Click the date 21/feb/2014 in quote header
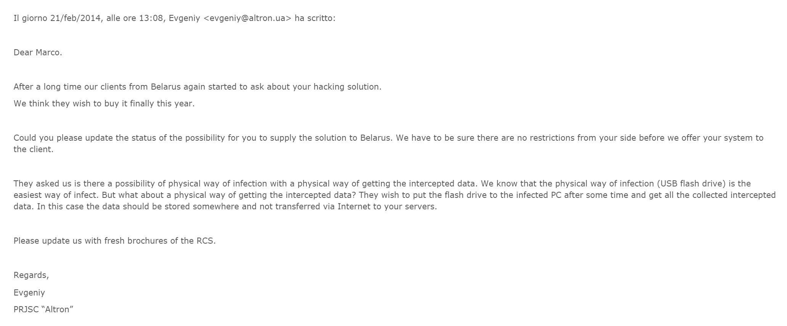This screenshot has height=326, width=787. (76, 18)
